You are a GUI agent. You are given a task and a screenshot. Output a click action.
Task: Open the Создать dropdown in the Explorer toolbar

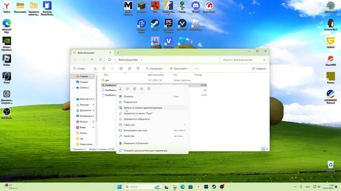point(80,68)
